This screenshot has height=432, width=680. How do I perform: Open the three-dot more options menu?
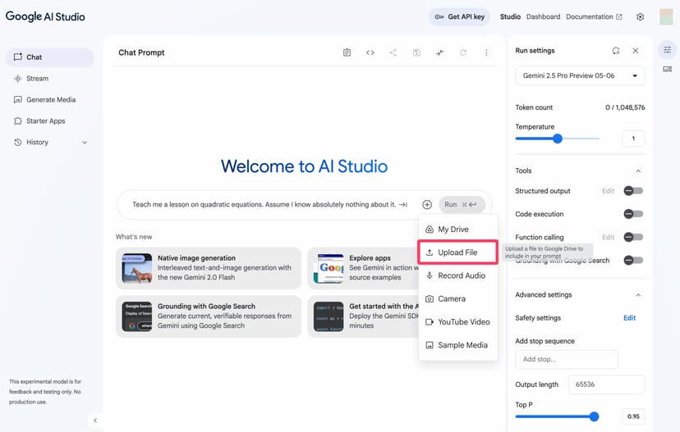coord(486,52)
